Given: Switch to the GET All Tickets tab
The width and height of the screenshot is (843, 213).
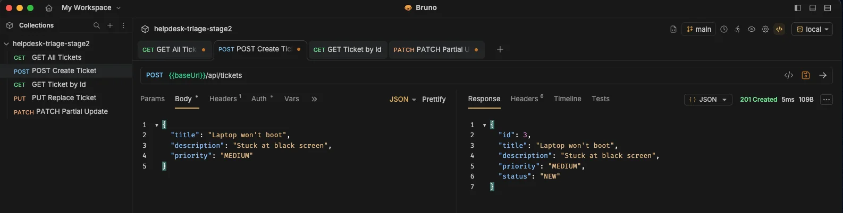Looking at the screenshot, I should click(174, 49).
